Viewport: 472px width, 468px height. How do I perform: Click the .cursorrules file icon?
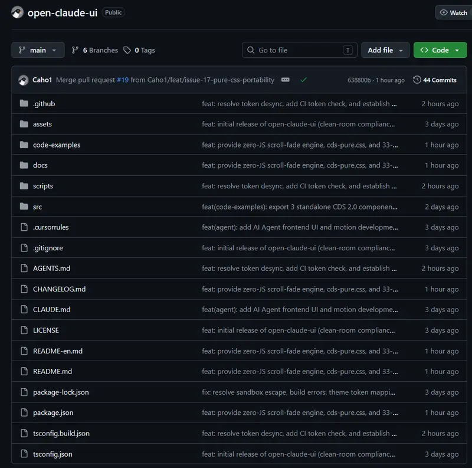(x=24, y=227)
